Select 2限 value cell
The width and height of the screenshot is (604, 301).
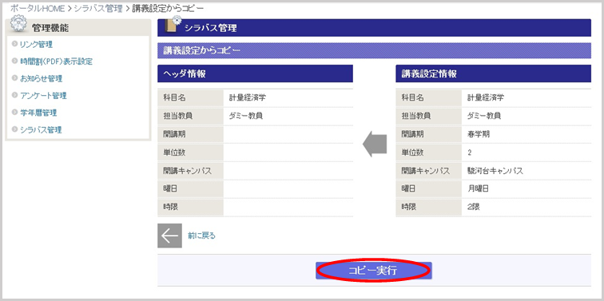527,207
